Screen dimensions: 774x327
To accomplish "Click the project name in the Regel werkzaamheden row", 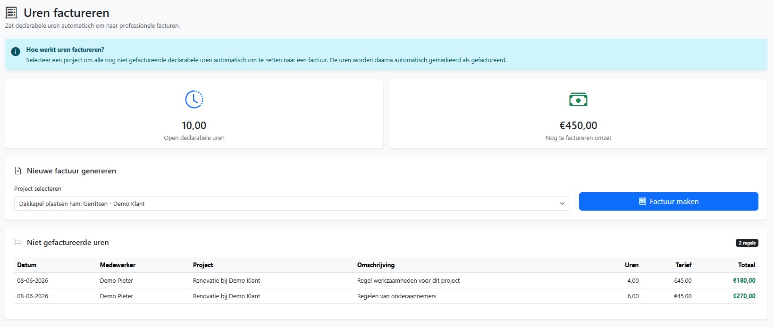I will coord(227,280).
